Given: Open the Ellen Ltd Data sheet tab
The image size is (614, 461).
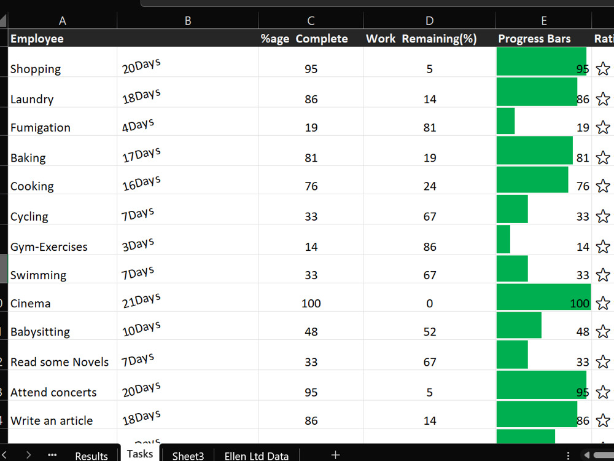Looking at the screenshot, I should (x=257, y=455).
